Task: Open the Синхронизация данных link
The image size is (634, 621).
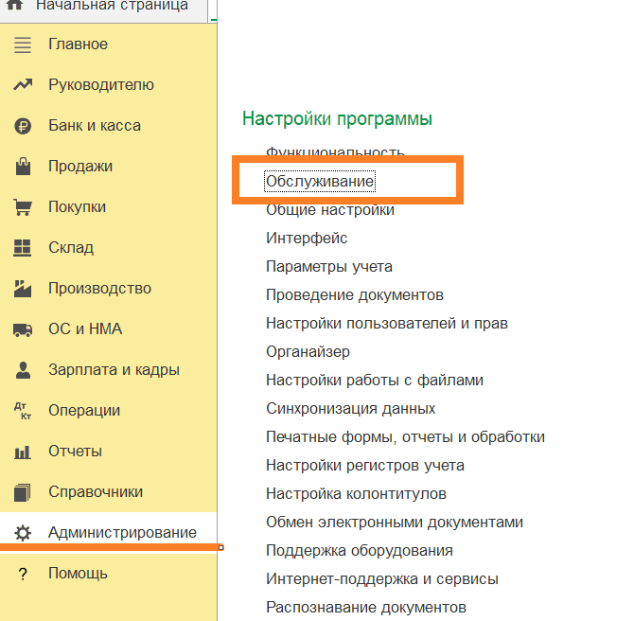Action: (350, 409)
